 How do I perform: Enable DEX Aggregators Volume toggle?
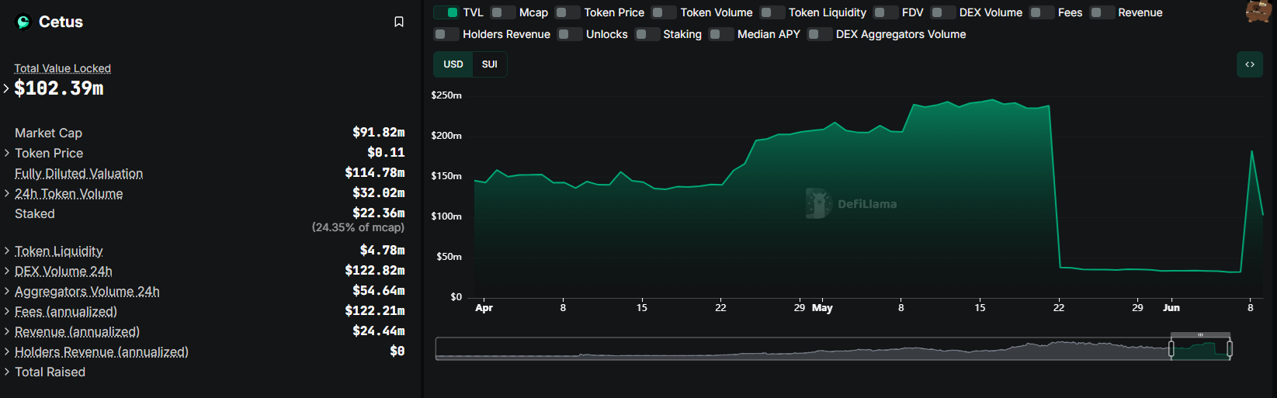(820, 34)
